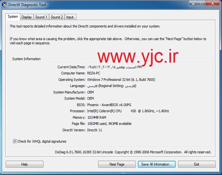The height and width of the screenshot is (175, 222).
Task: Click the Next Page button
Action: 117,164
